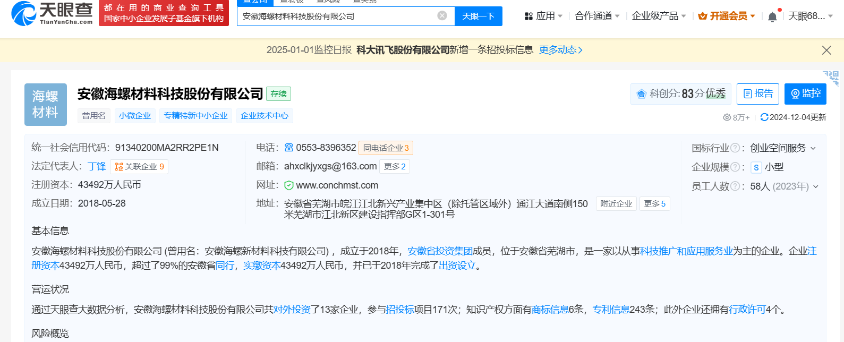Click credit code 91340200MA2RR2PE1N
844x342 pixels.
coord(167,148)
